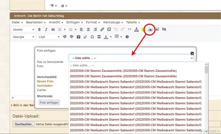221x134 pixels.
Task: Click the photo list scrollbar up arrow
Action: pyautogui.click(x=206, y=64)
